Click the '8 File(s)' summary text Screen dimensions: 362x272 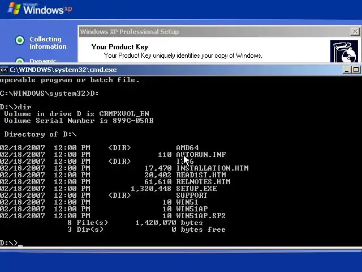pyautogui.click(x=88, y=223)
